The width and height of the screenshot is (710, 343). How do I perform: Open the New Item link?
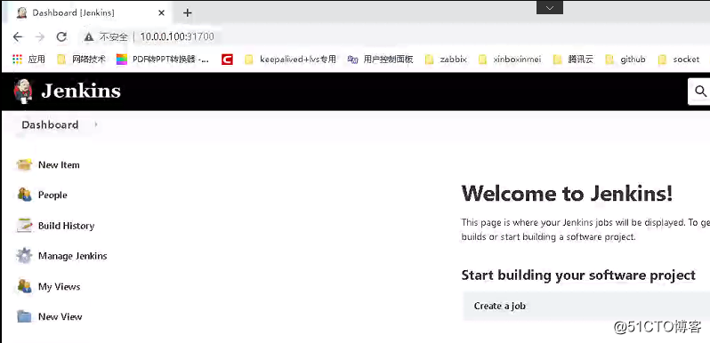[x=59, y=165]
